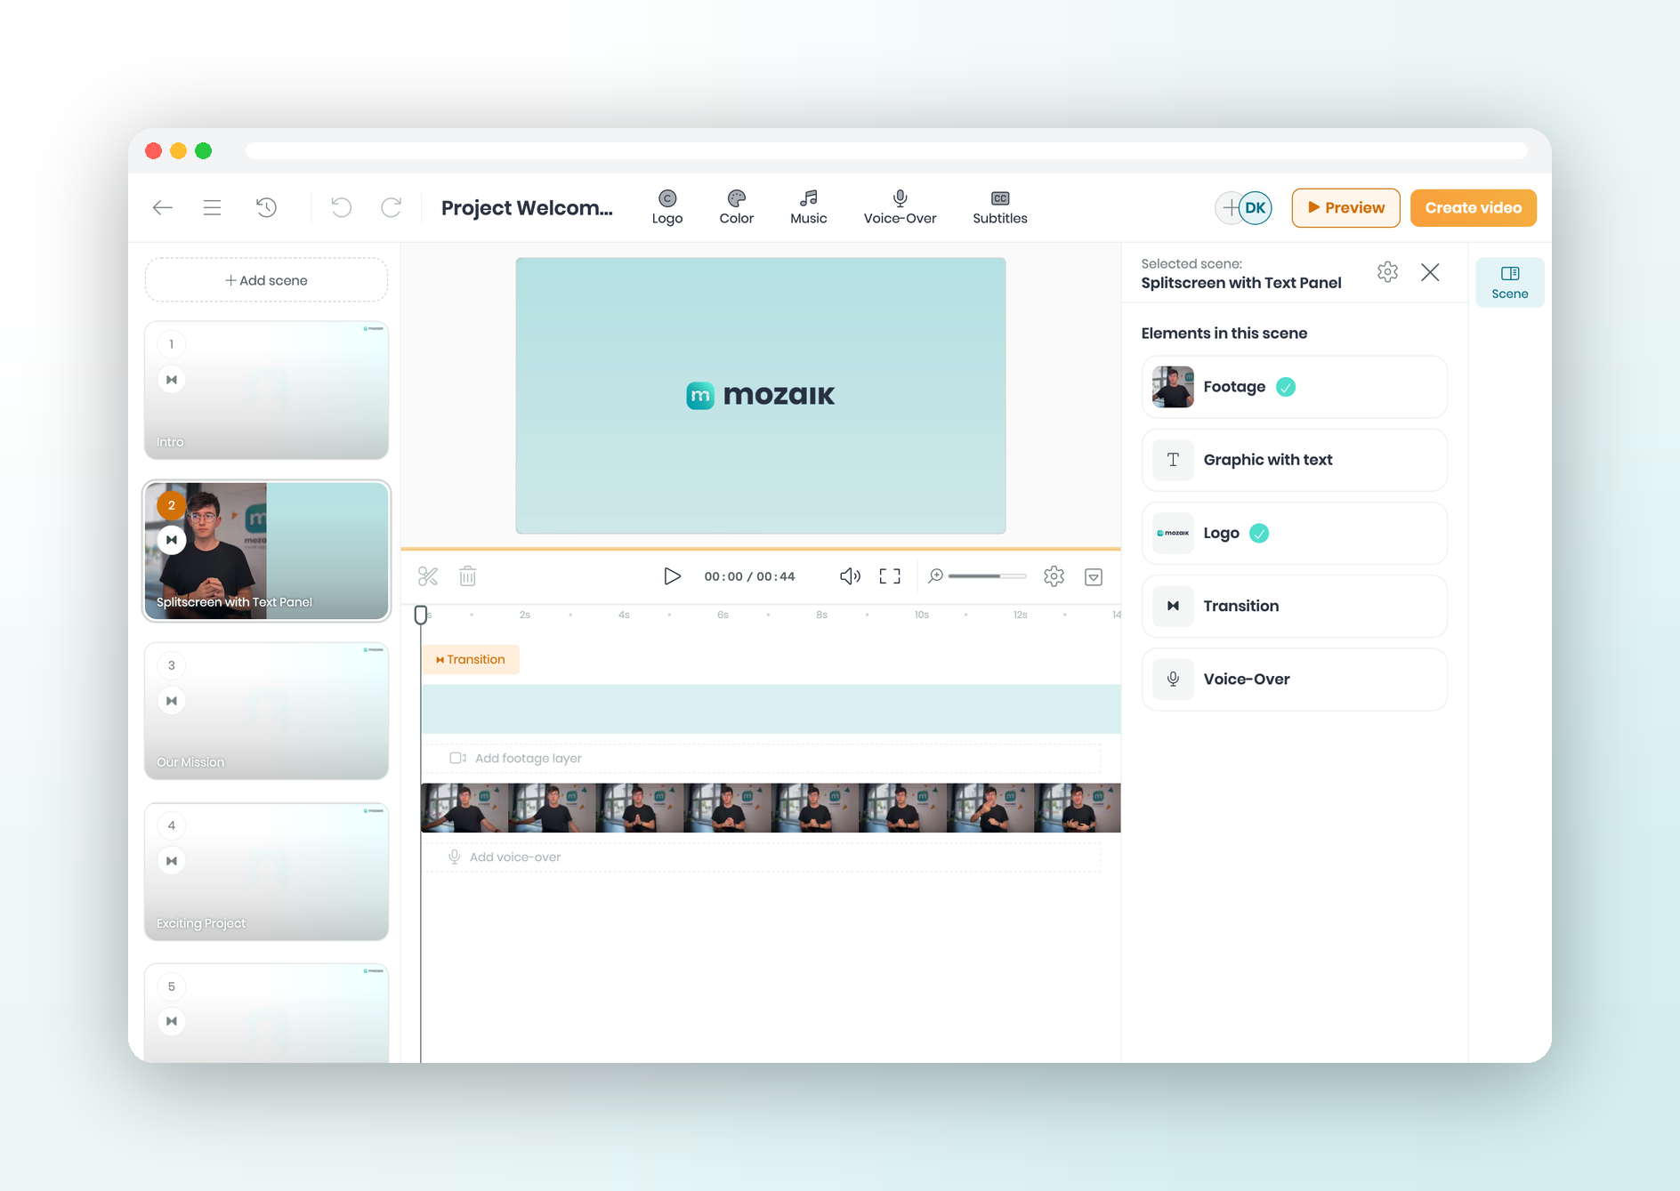
Task: Select the scissors split tool
Action: point(428,576)
